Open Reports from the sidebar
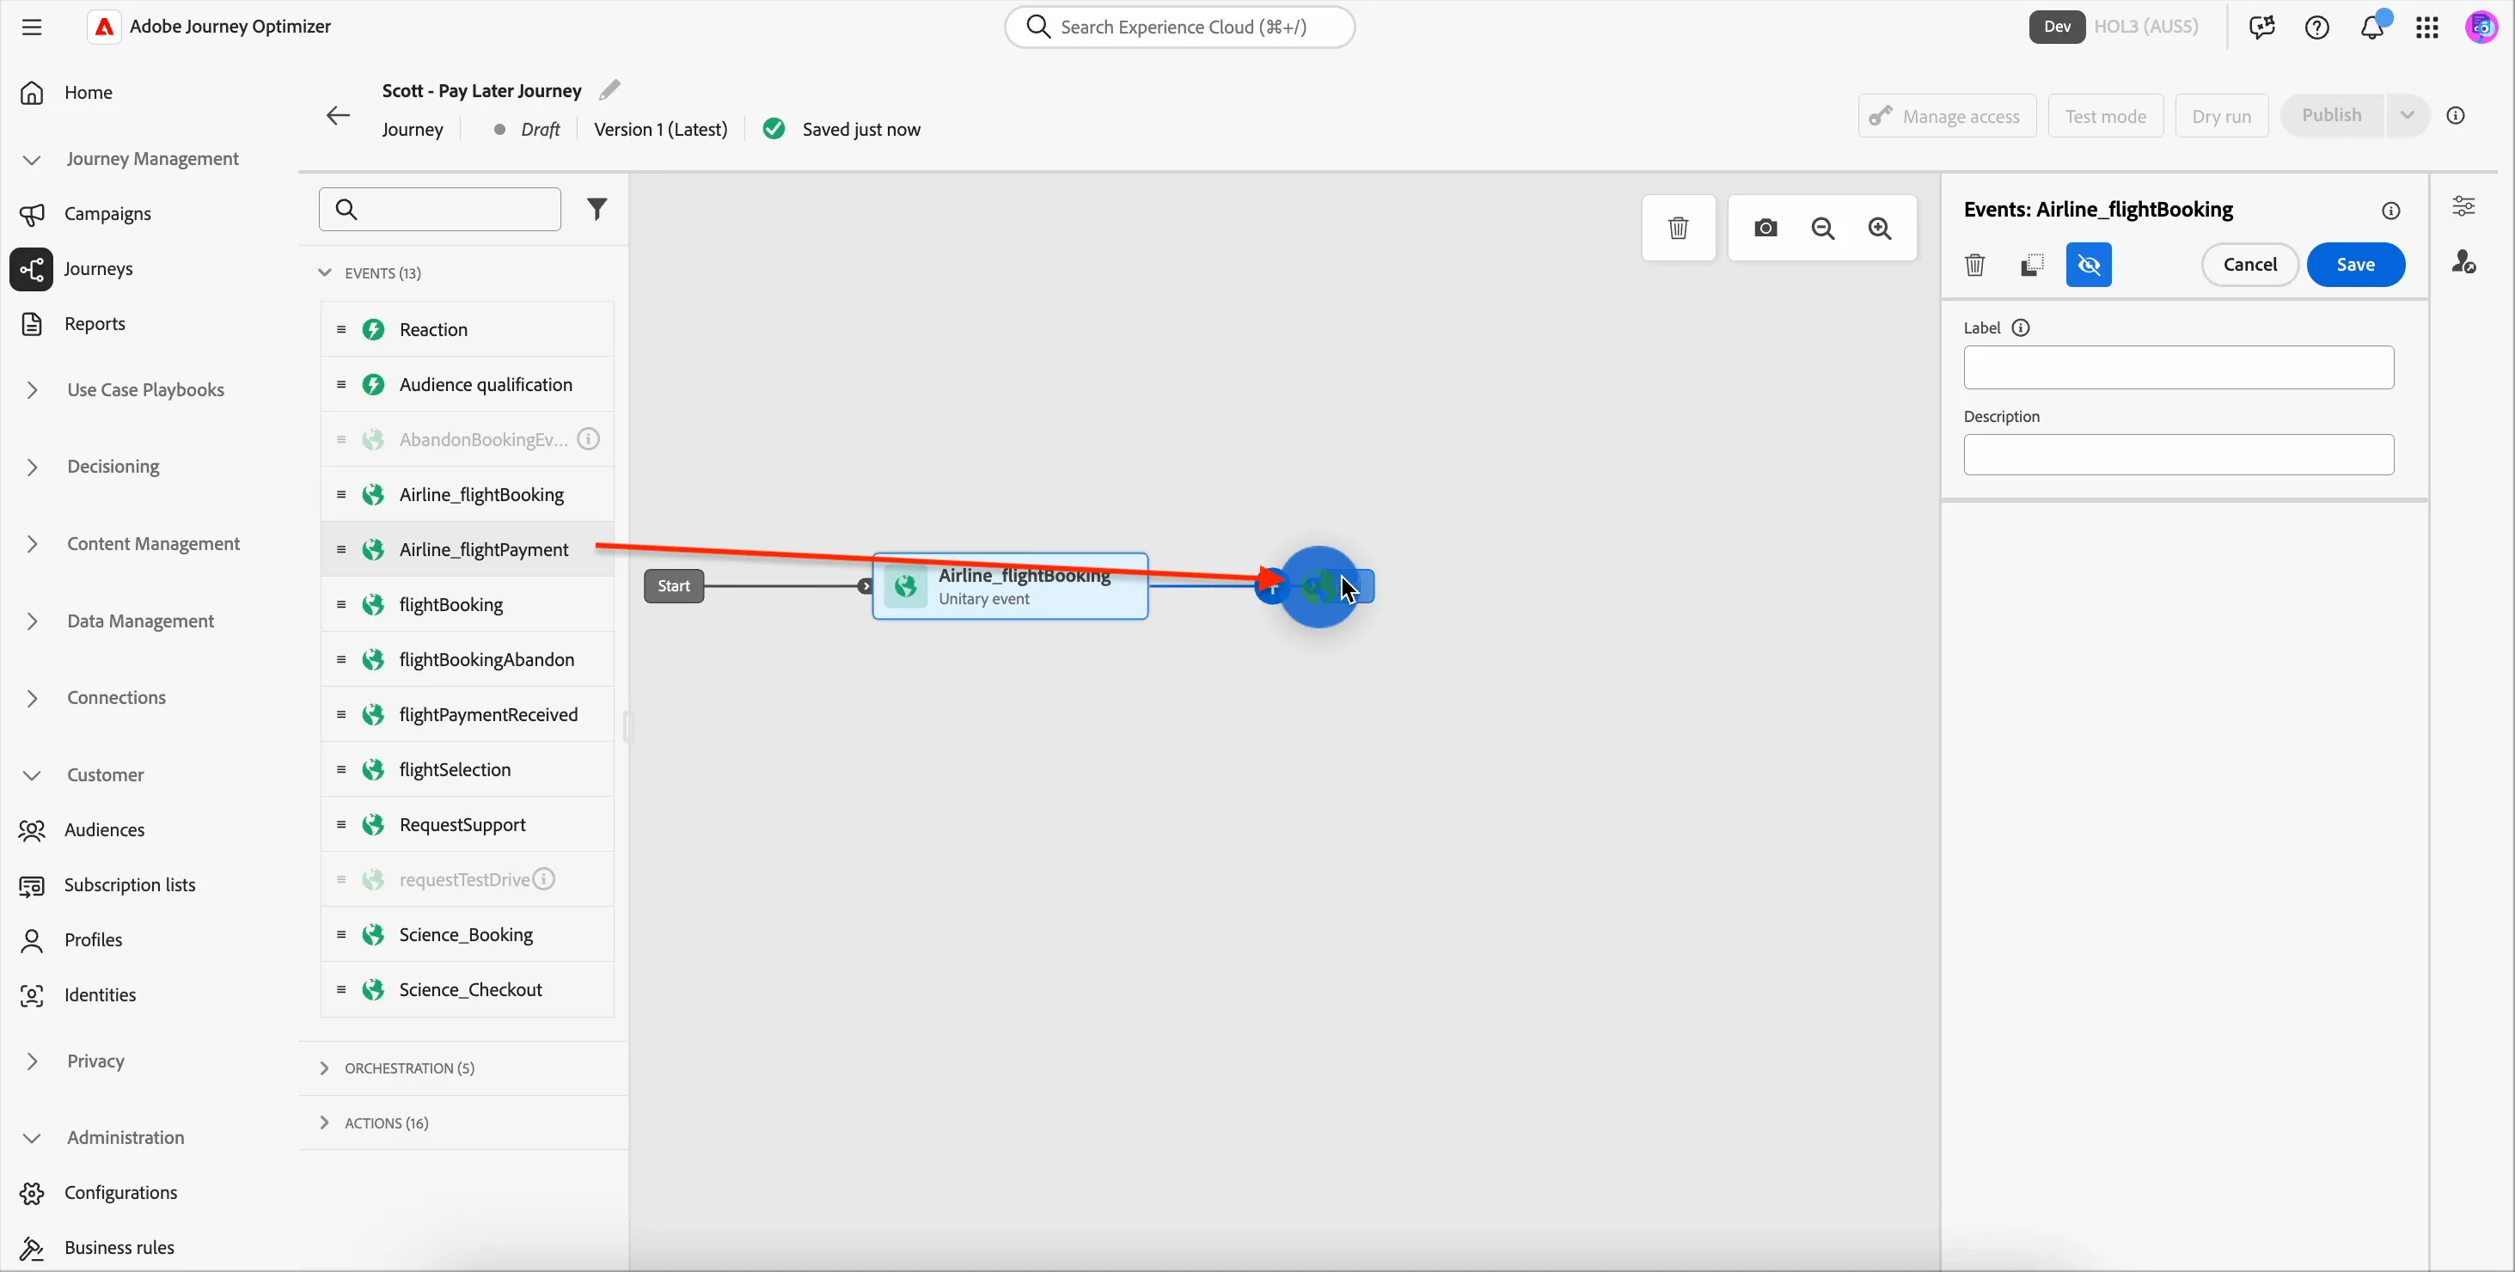 pyautogui.click(x=95, y=324)
